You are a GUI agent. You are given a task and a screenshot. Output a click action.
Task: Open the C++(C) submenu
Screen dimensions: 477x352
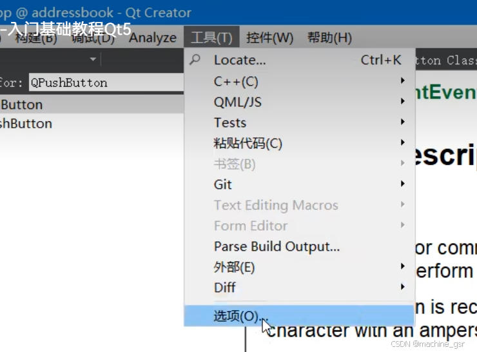click(x=300, y=81)
